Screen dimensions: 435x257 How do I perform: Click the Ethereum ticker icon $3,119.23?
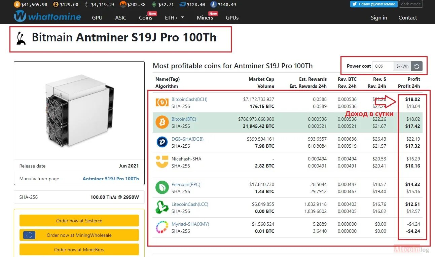tap(87, 4)
